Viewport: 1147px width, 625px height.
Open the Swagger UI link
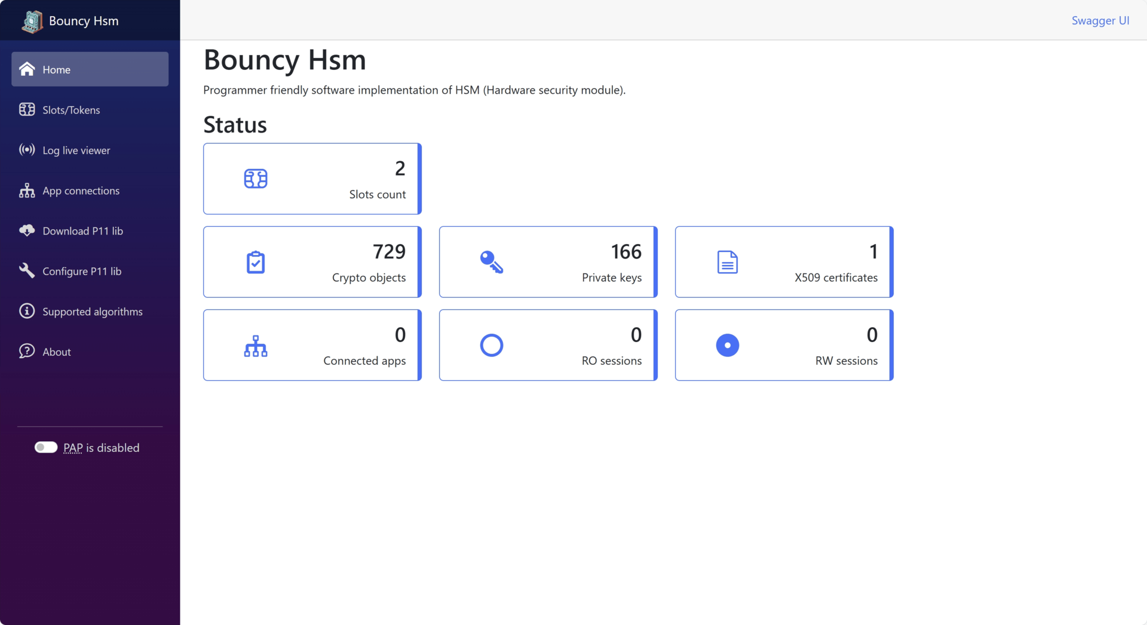coord(1100,20)
